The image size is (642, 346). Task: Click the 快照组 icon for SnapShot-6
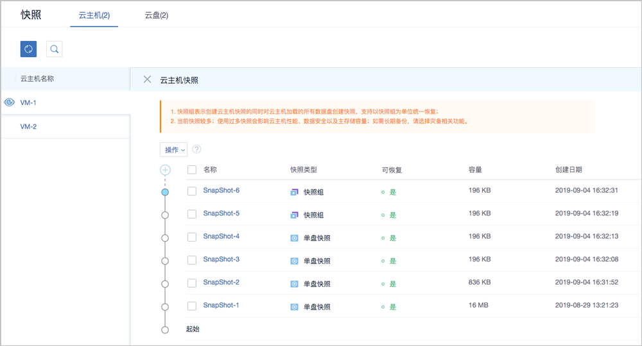(x=295, y=192)
